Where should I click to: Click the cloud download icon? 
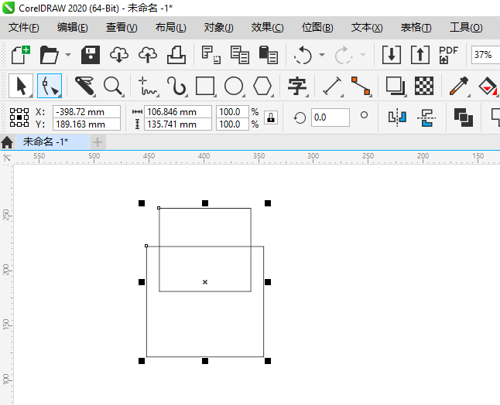119,55
